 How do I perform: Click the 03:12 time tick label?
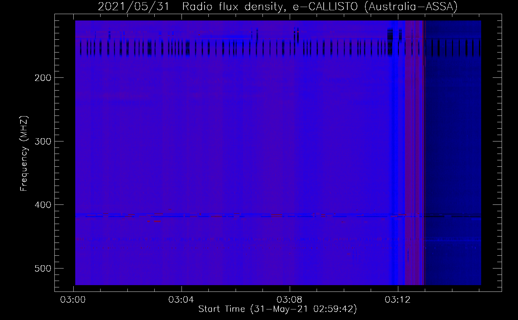tap(398, 300)
